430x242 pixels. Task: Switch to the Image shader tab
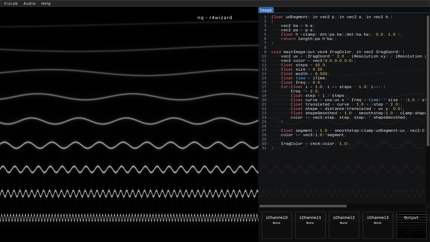pos(266,10)
